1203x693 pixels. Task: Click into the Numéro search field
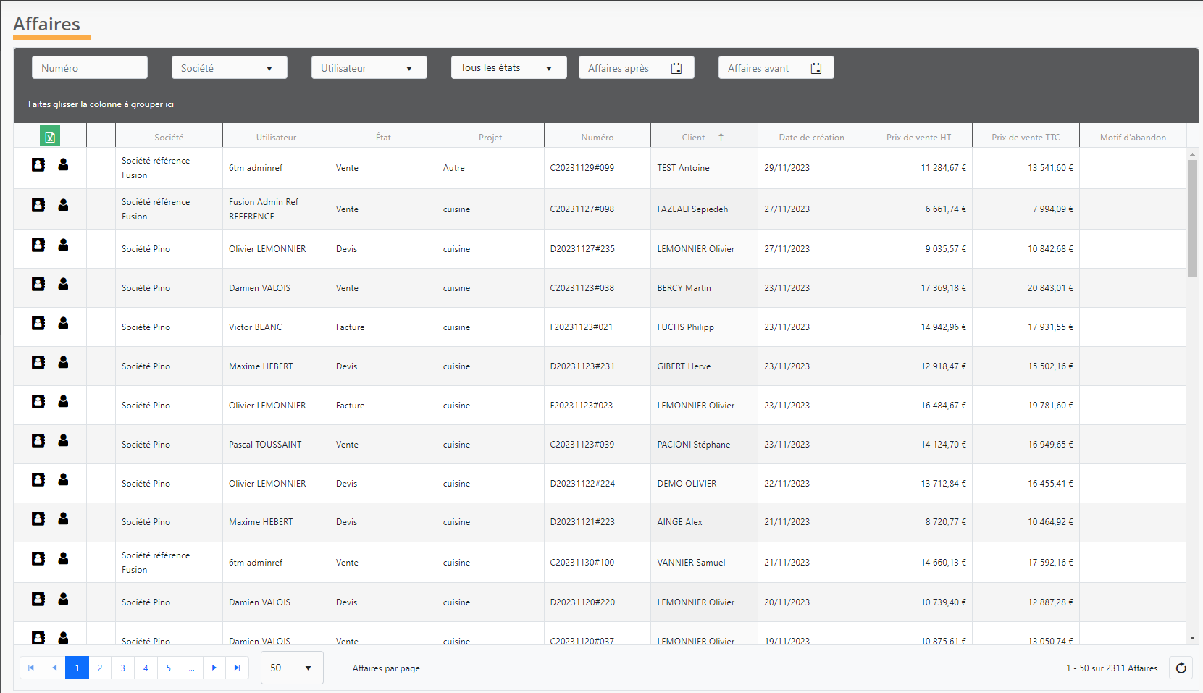pyautogui.click(x=90, y=68)
